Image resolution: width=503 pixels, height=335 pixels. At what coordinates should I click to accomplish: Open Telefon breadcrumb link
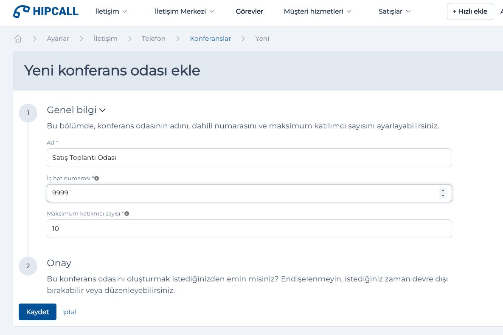point(154,39)
